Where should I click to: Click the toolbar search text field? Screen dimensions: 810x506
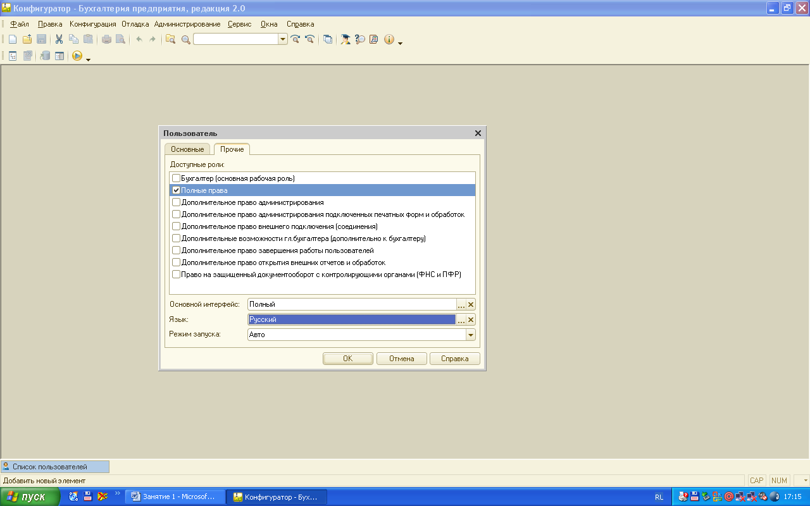tap(236, 39)
